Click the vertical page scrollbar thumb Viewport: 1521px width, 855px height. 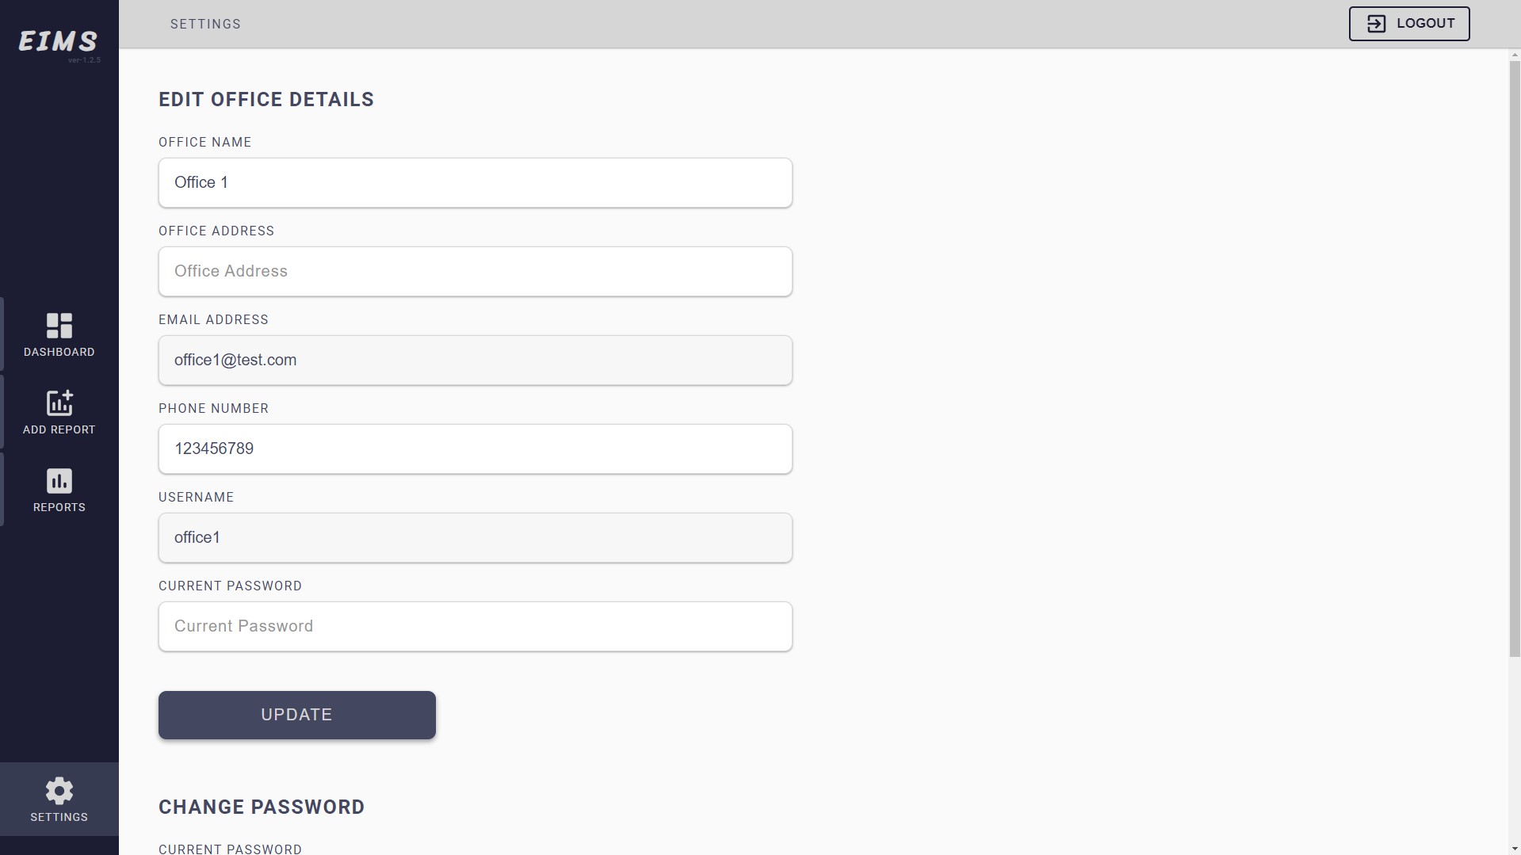pyautogui.click(x=1514, y=357)
